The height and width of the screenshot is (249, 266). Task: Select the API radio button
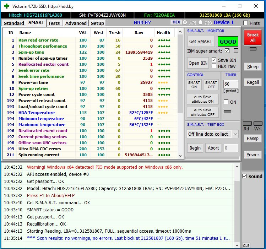(185, 22)
